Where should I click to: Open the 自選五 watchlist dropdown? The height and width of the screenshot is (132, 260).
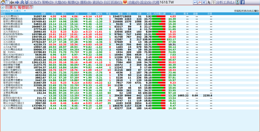pyautogui.click(x=20, y=11)
